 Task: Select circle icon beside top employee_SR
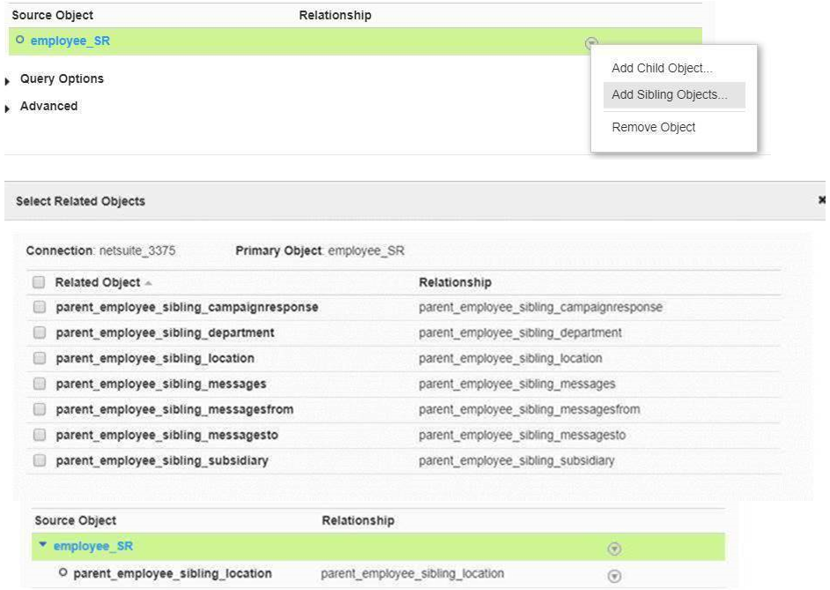click(x=19, y=40)
